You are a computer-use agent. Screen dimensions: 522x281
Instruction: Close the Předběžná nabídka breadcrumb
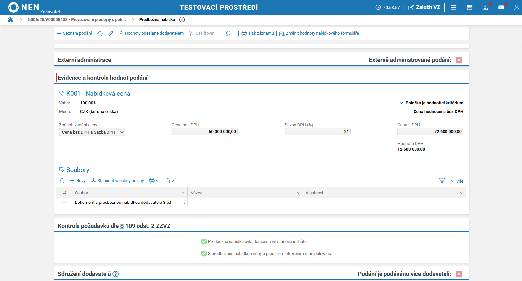coord(182,20)
